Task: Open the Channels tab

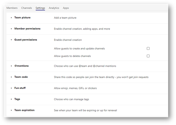Action: pos(26,8)
